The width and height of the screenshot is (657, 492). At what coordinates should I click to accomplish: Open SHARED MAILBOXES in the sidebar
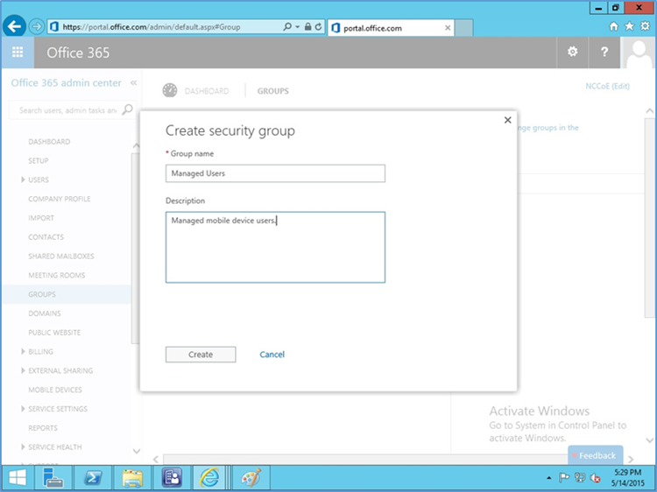[x=61, y=256]
